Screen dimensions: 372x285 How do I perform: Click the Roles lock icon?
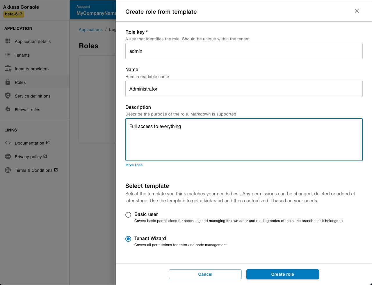(8, 82)
